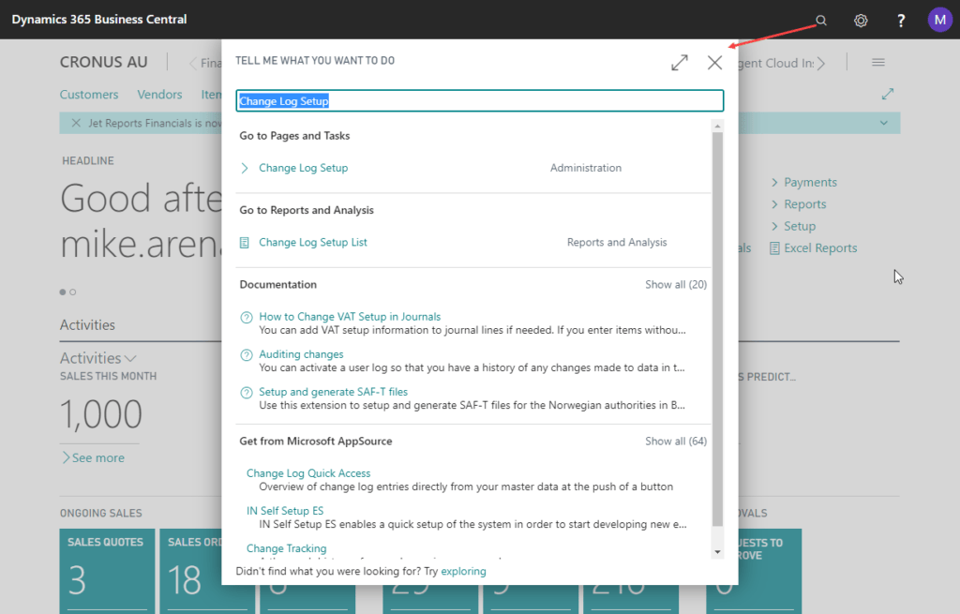Open the Reports action group

tap(804, 204)
